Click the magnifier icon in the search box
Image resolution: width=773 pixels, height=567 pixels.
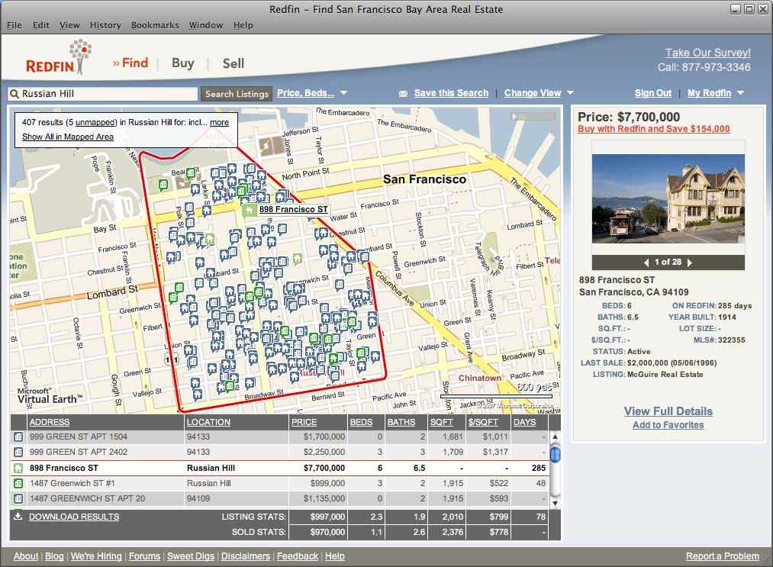point(14,94)
